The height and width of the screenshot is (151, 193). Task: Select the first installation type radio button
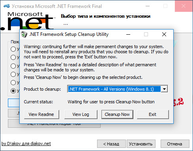[x=13, y=49]
